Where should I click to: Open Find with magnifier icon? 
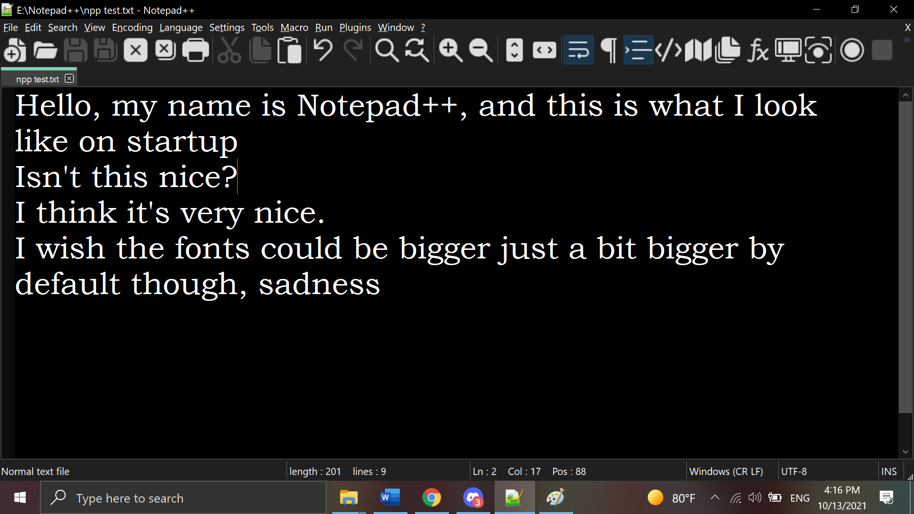point(387,50)
